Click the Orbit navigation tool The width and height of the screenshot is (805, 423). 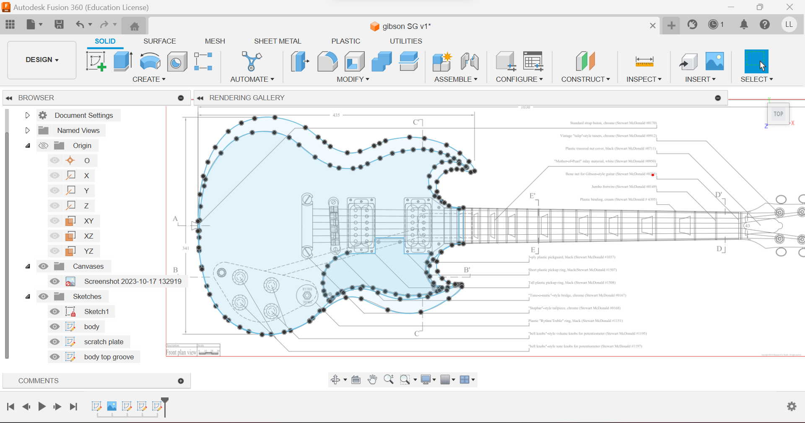click(x=335, y=379)
